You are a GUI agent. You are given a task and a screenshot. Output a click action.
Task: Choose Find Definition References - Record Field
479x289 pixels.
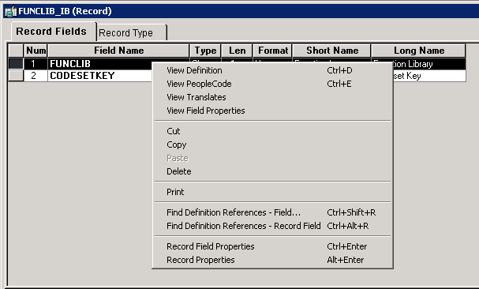pos(272,226)
